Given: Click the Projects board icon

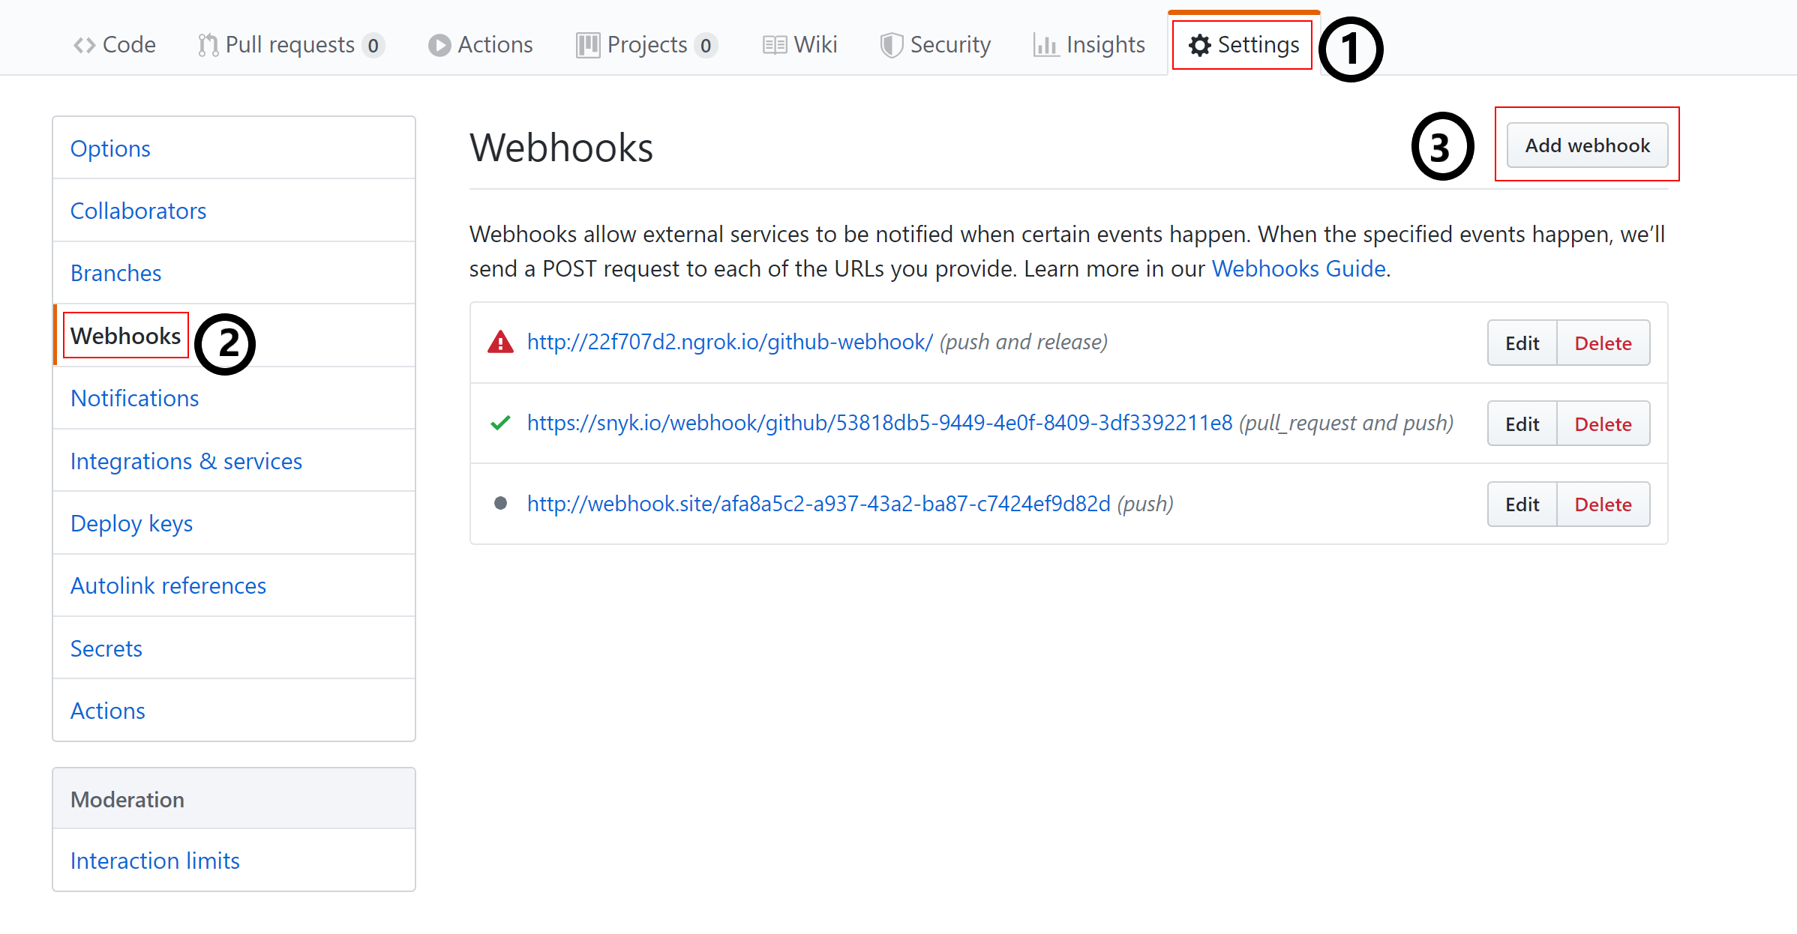Looking at the screenshot, I should pyautogui.click(x=588, y=46).
